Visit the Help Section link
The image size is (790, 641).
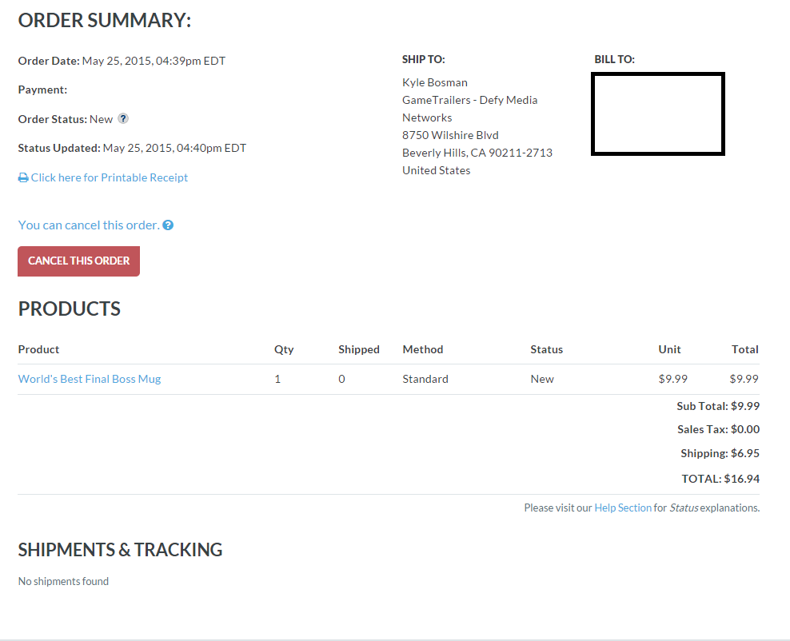(623, 508)
